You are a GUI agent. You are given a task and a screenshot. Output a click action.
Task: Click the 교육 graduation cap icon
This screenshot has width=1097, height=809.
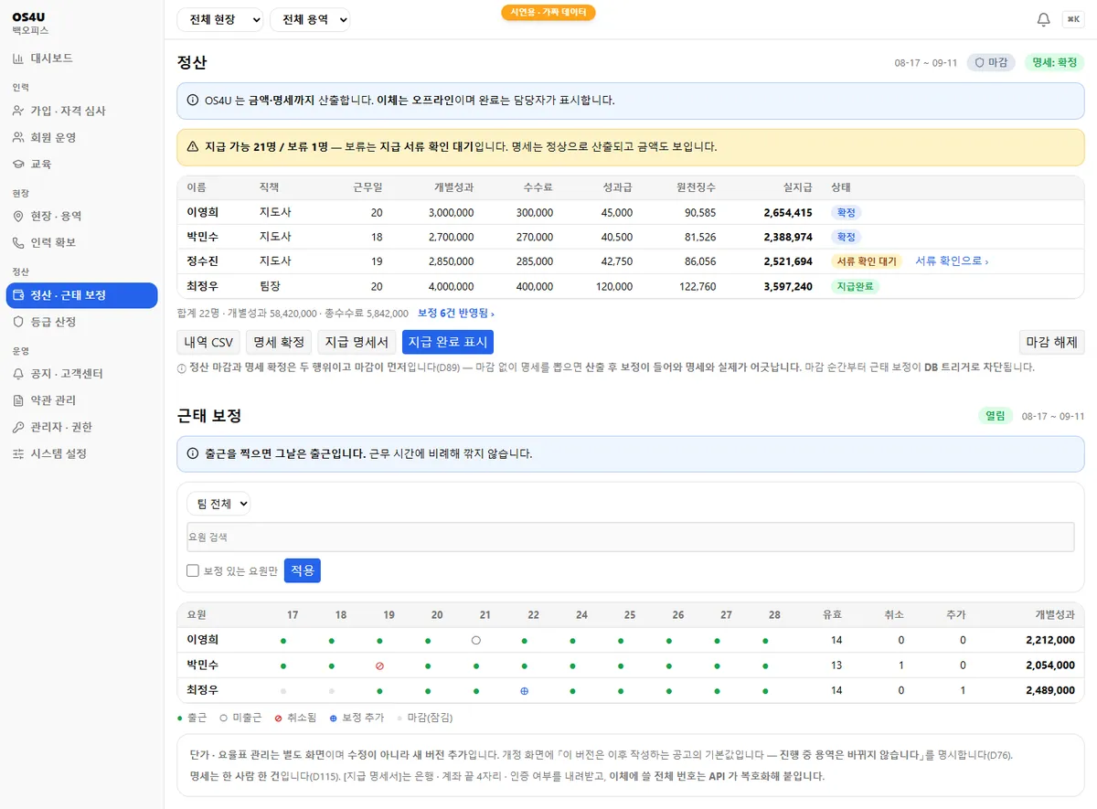(x=18, y=164)
